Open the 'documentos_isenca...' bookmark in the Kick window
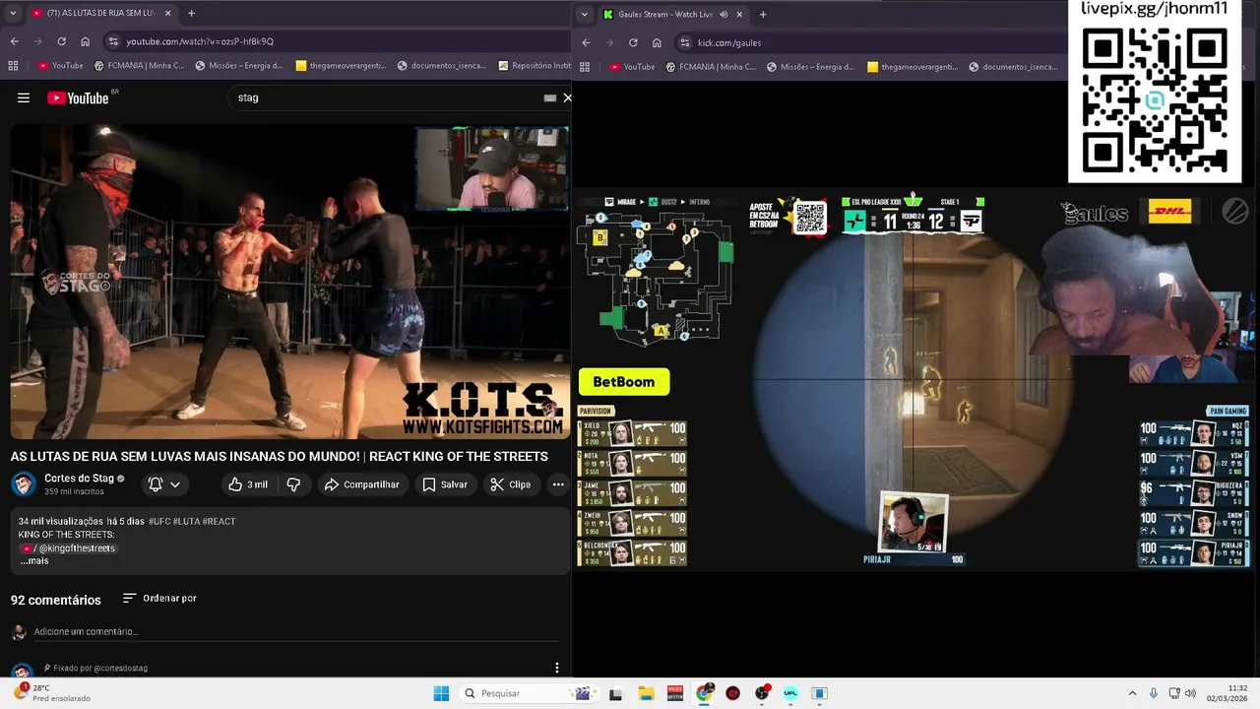Screen dimensions: 1260x709 point(1014,66)
